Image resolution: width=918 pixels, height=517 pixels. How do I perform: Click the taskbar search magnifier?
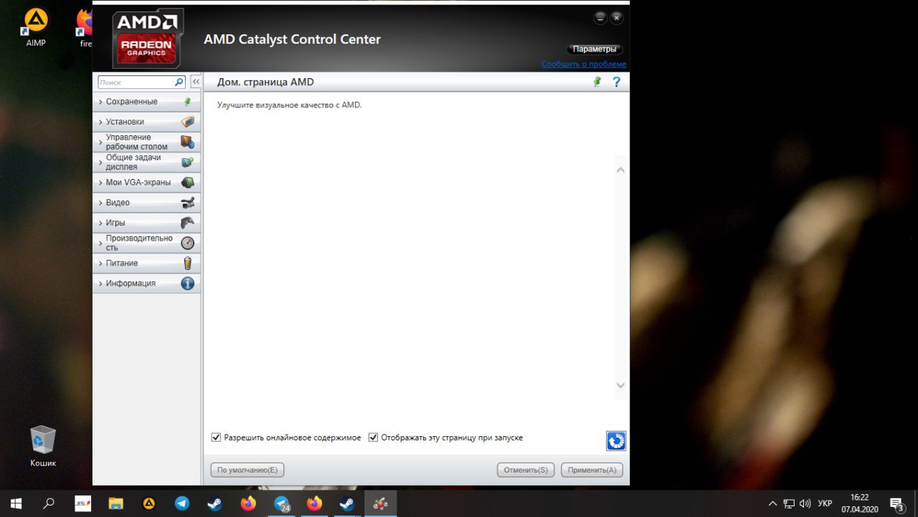tap(49, 503)
